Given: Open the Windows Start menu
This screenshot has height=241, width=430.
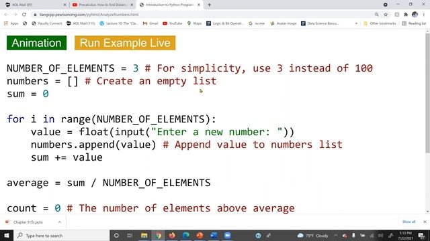Looking at the screenshot, I should click(7, 236).
